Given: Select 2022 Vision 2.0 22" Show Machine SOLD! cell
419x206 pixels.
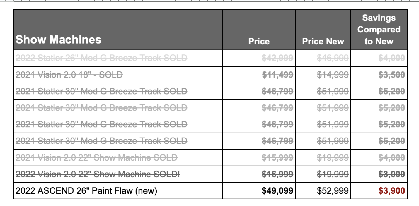Looking at the screenshot, I should 98,174.
